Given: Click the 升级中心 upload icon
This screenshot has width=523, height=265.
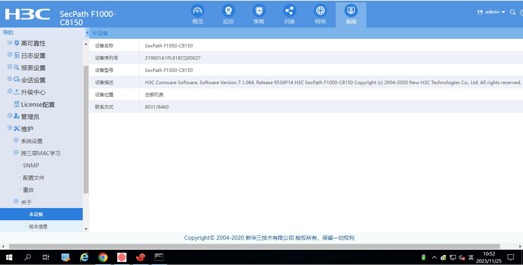Looking at the screenshot, I should tap(17, 92).
